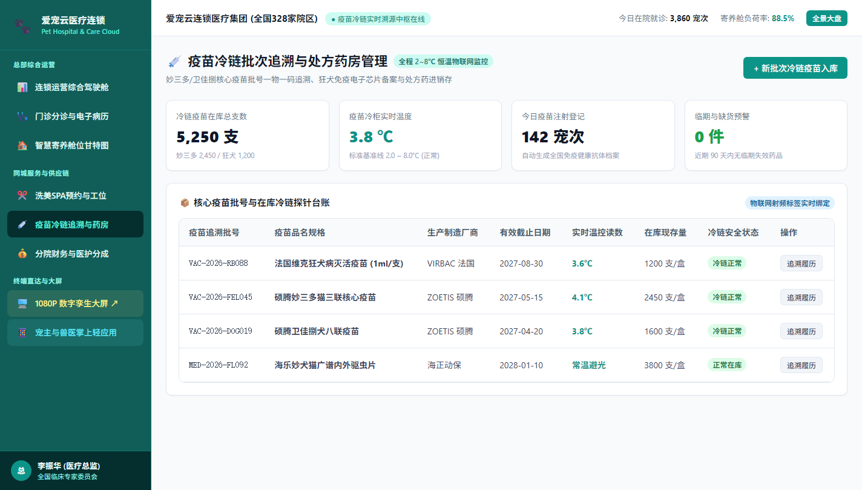Click the 疫苗冷链实时溯源中枢在线 status badge
The image size is (862, 490).
[378, 19]
